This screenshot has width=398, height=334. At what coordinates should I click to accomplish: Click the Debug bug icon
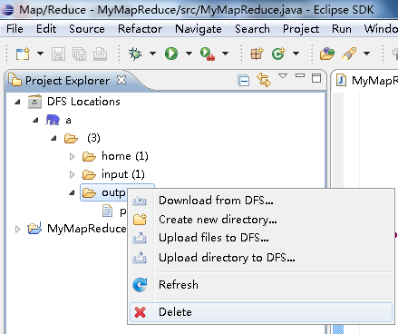[x=135, y=54]
